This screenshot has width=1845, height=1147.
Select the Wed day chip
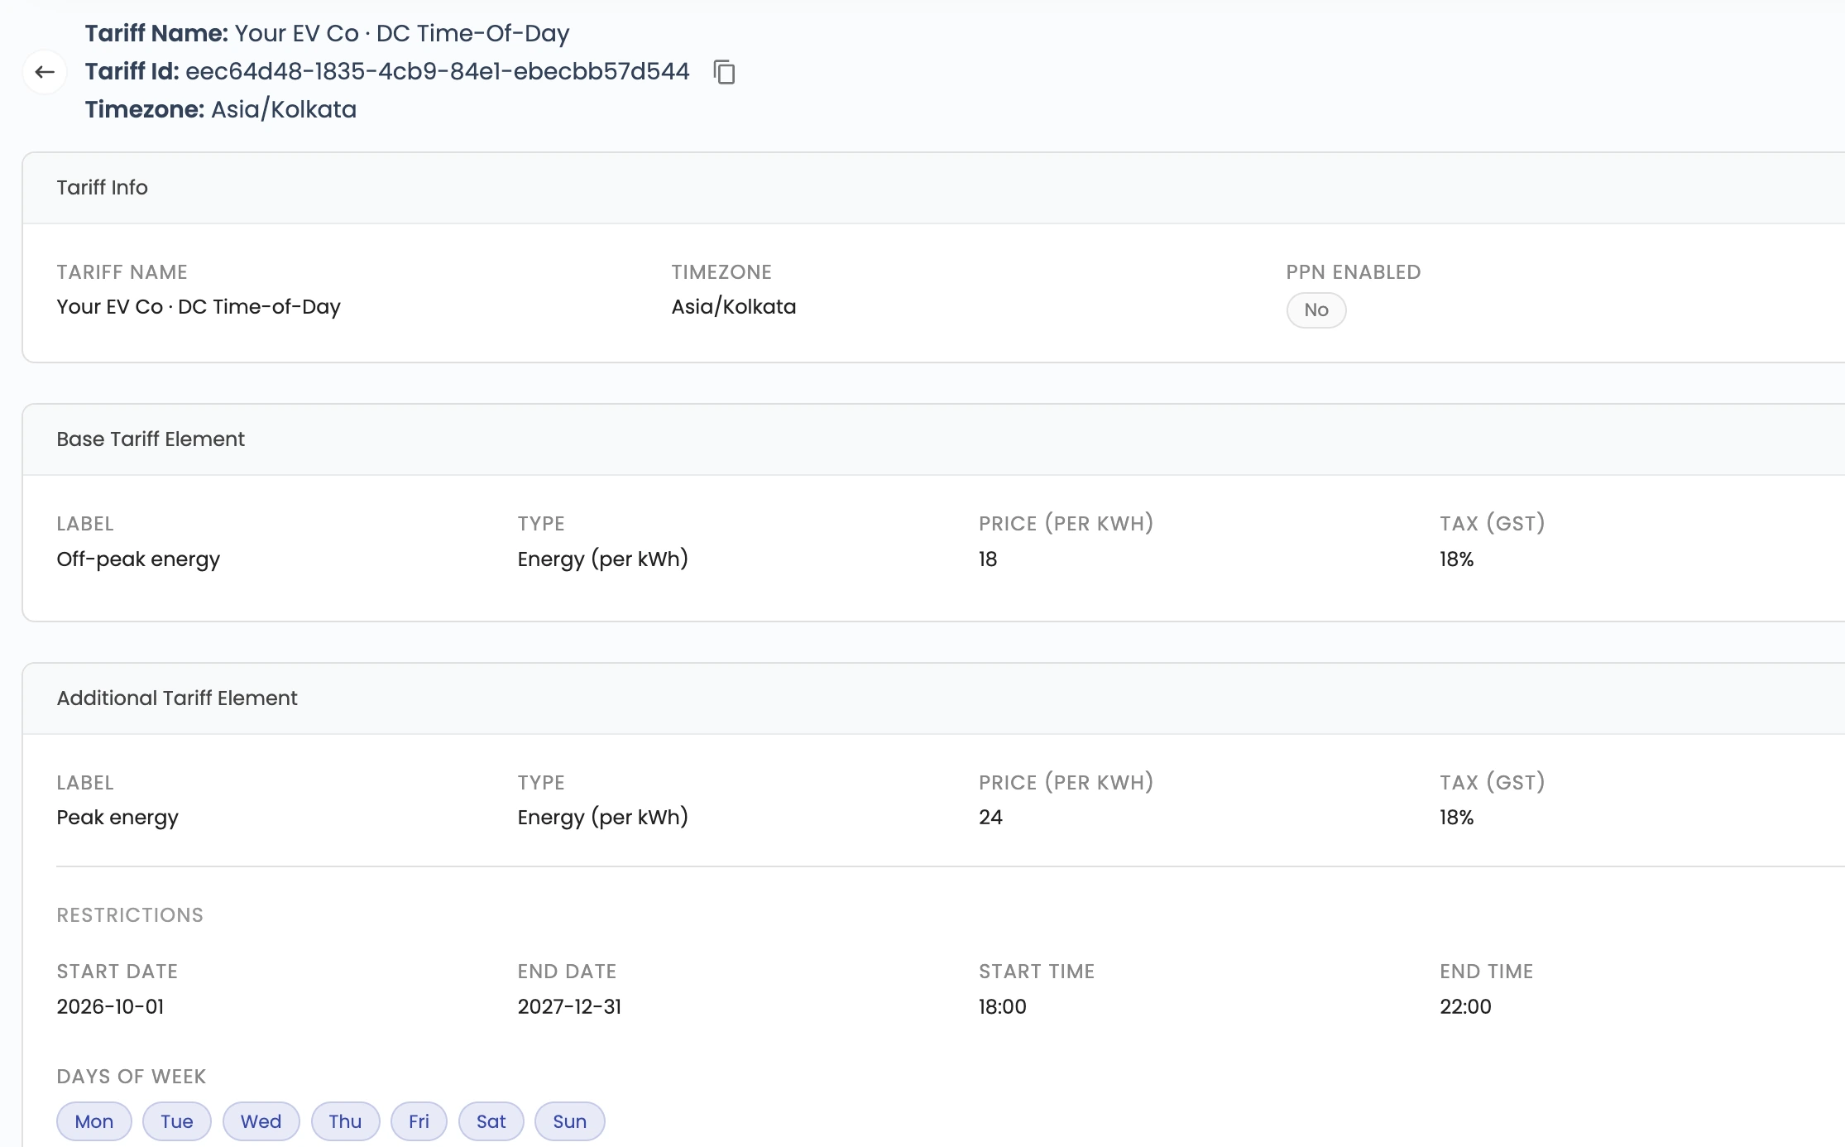coord(261,1121)
